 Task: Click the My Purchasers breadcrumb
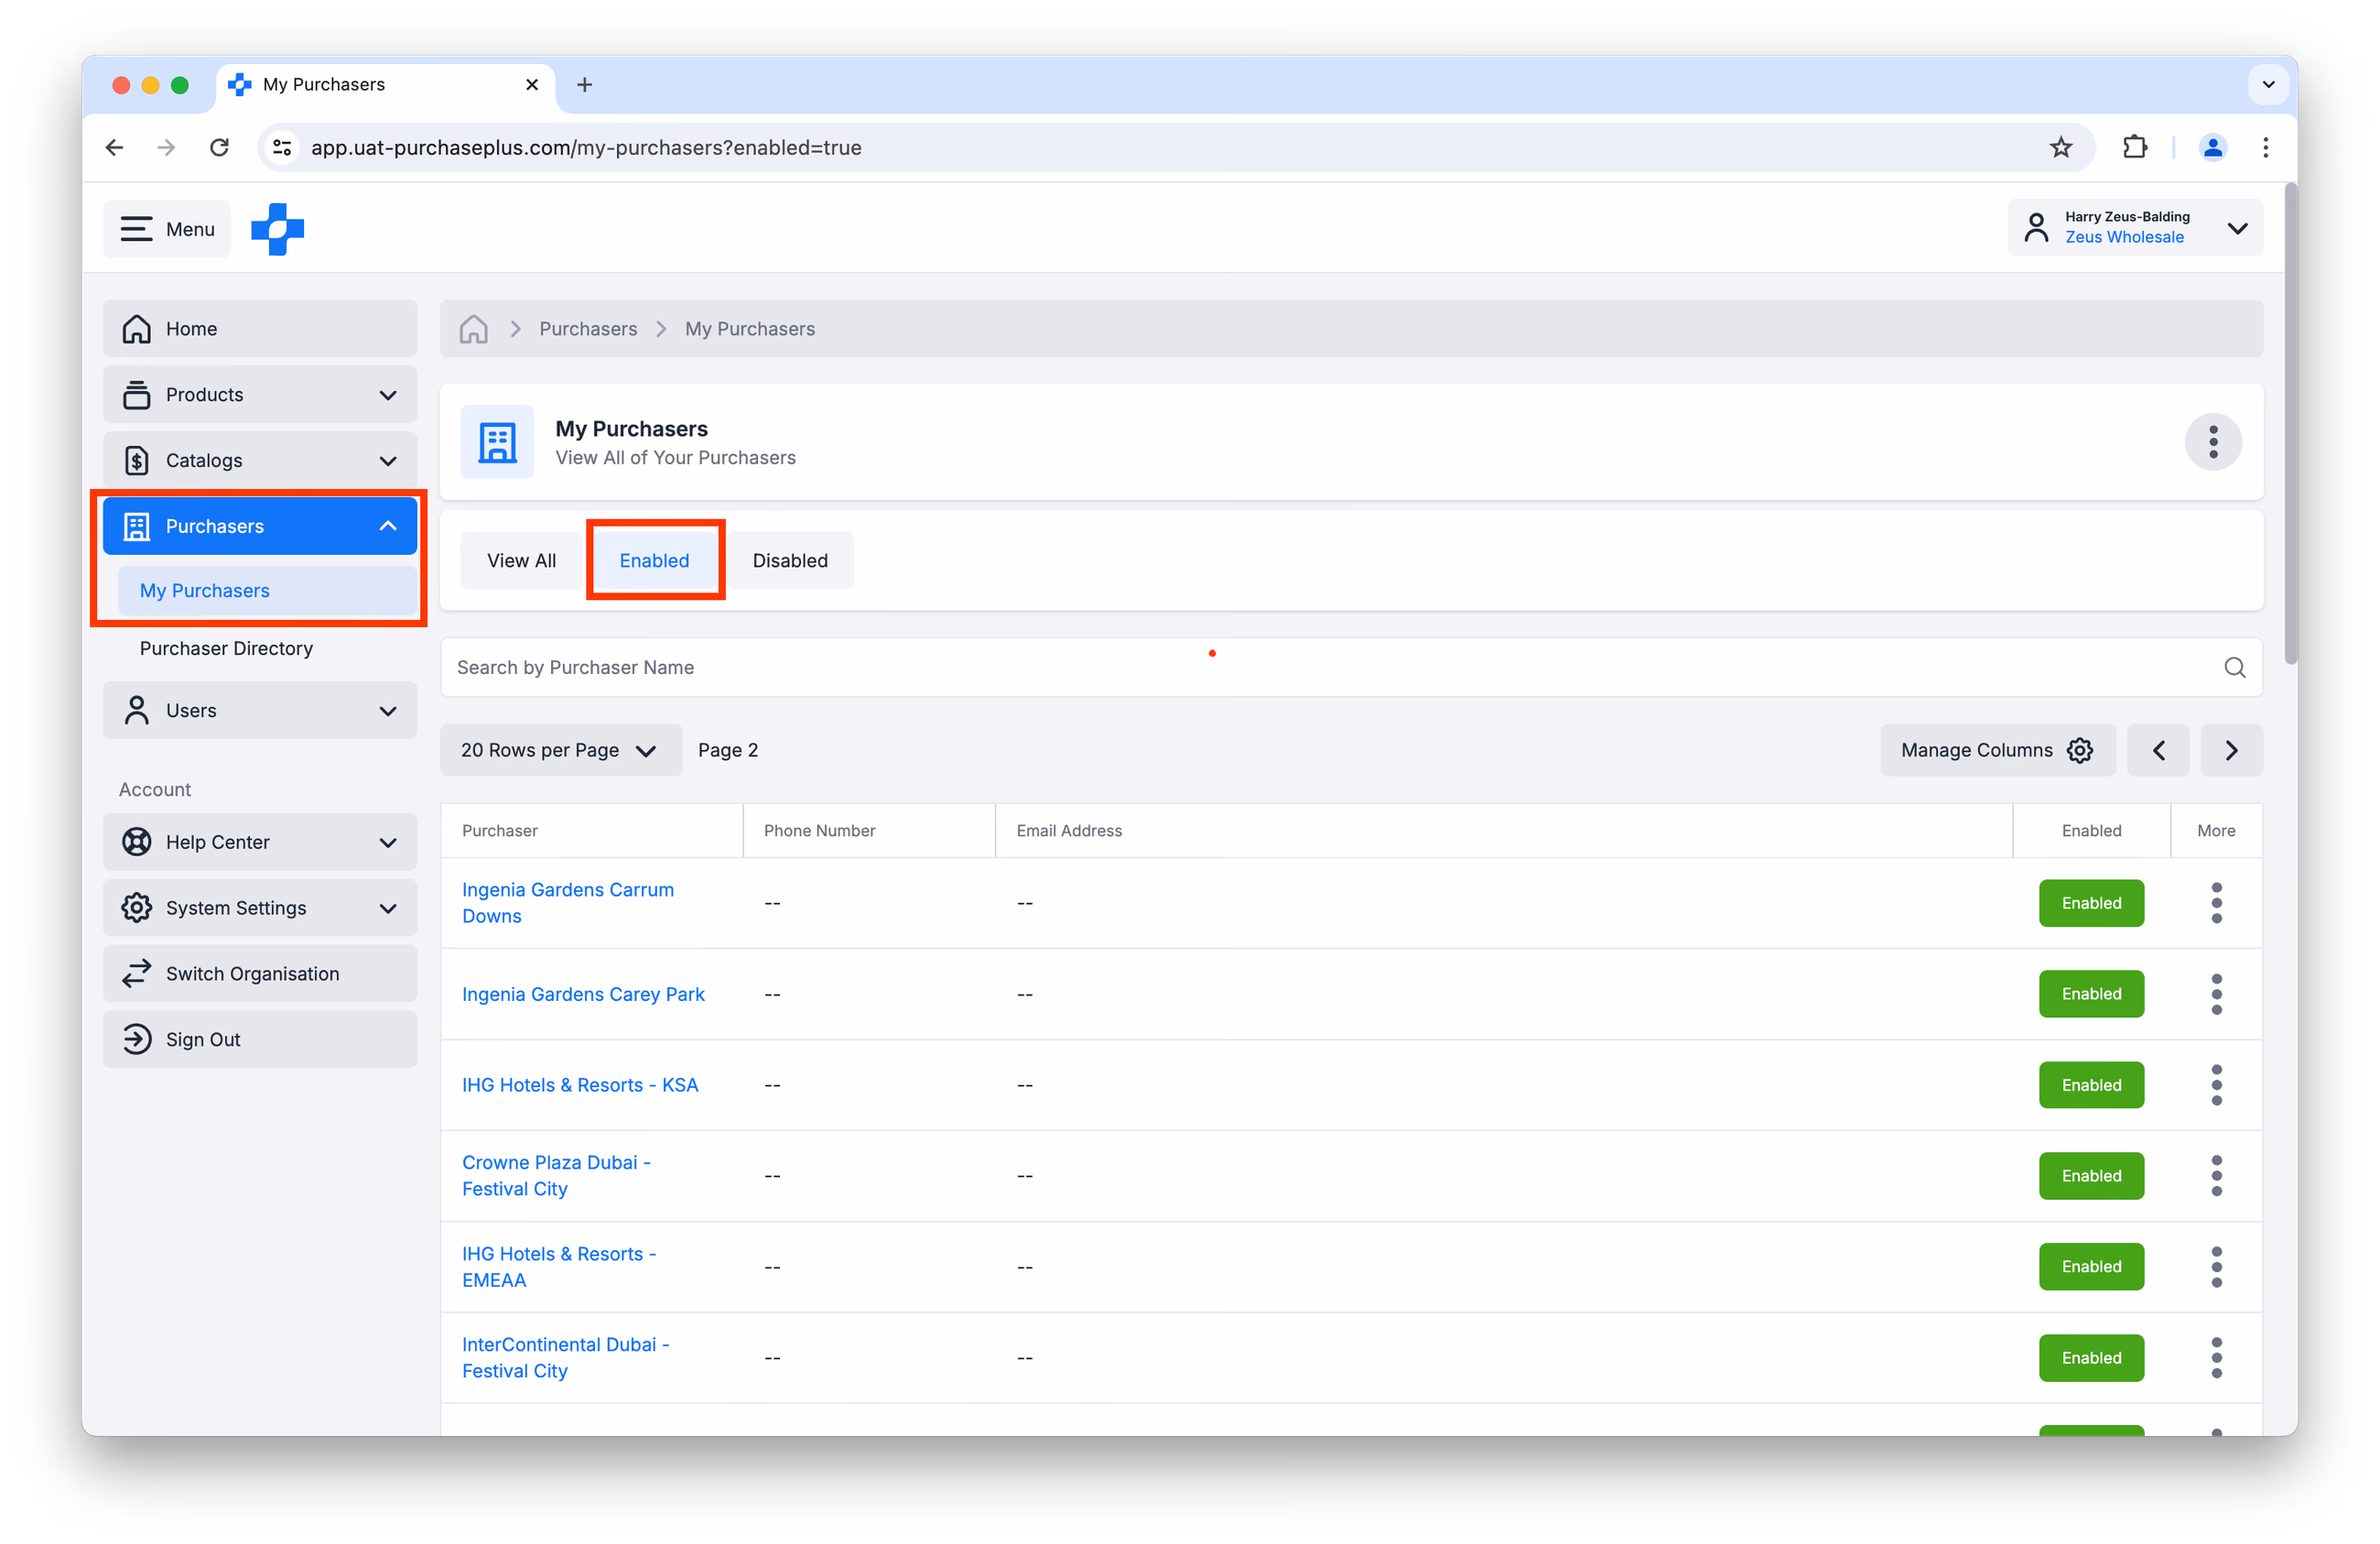point(750,329)
